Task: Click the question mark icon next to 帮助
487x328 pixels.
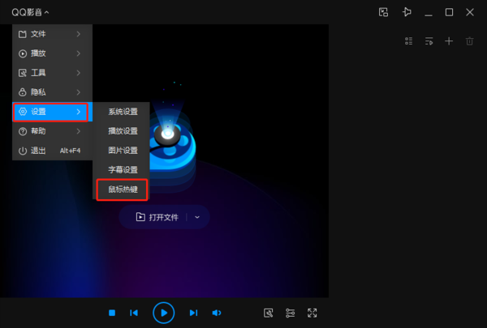Action: (23, 131)
